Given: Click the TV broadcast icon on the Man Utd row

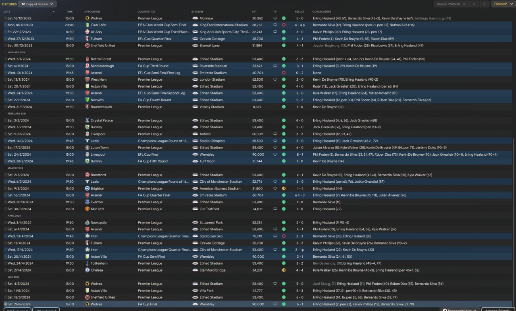Looking at the screenshot, I should pos(275,209).
